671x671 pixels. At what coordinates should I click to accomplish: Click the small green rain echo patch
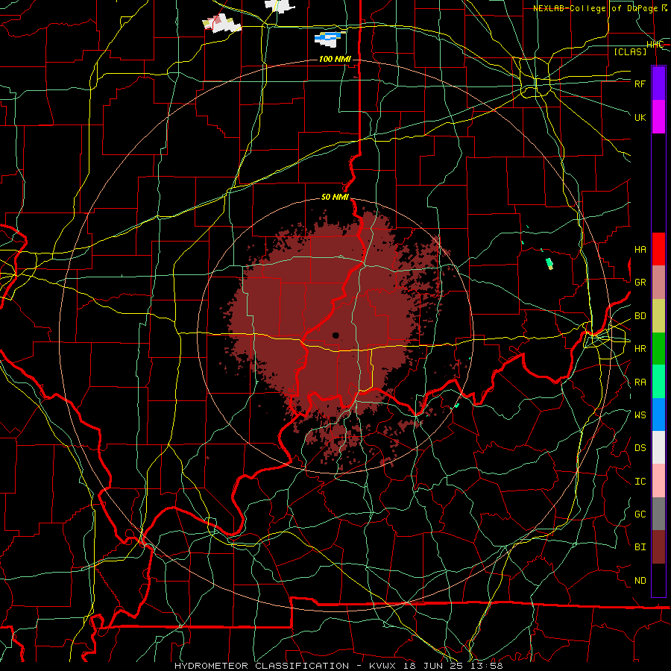[549, 263]
